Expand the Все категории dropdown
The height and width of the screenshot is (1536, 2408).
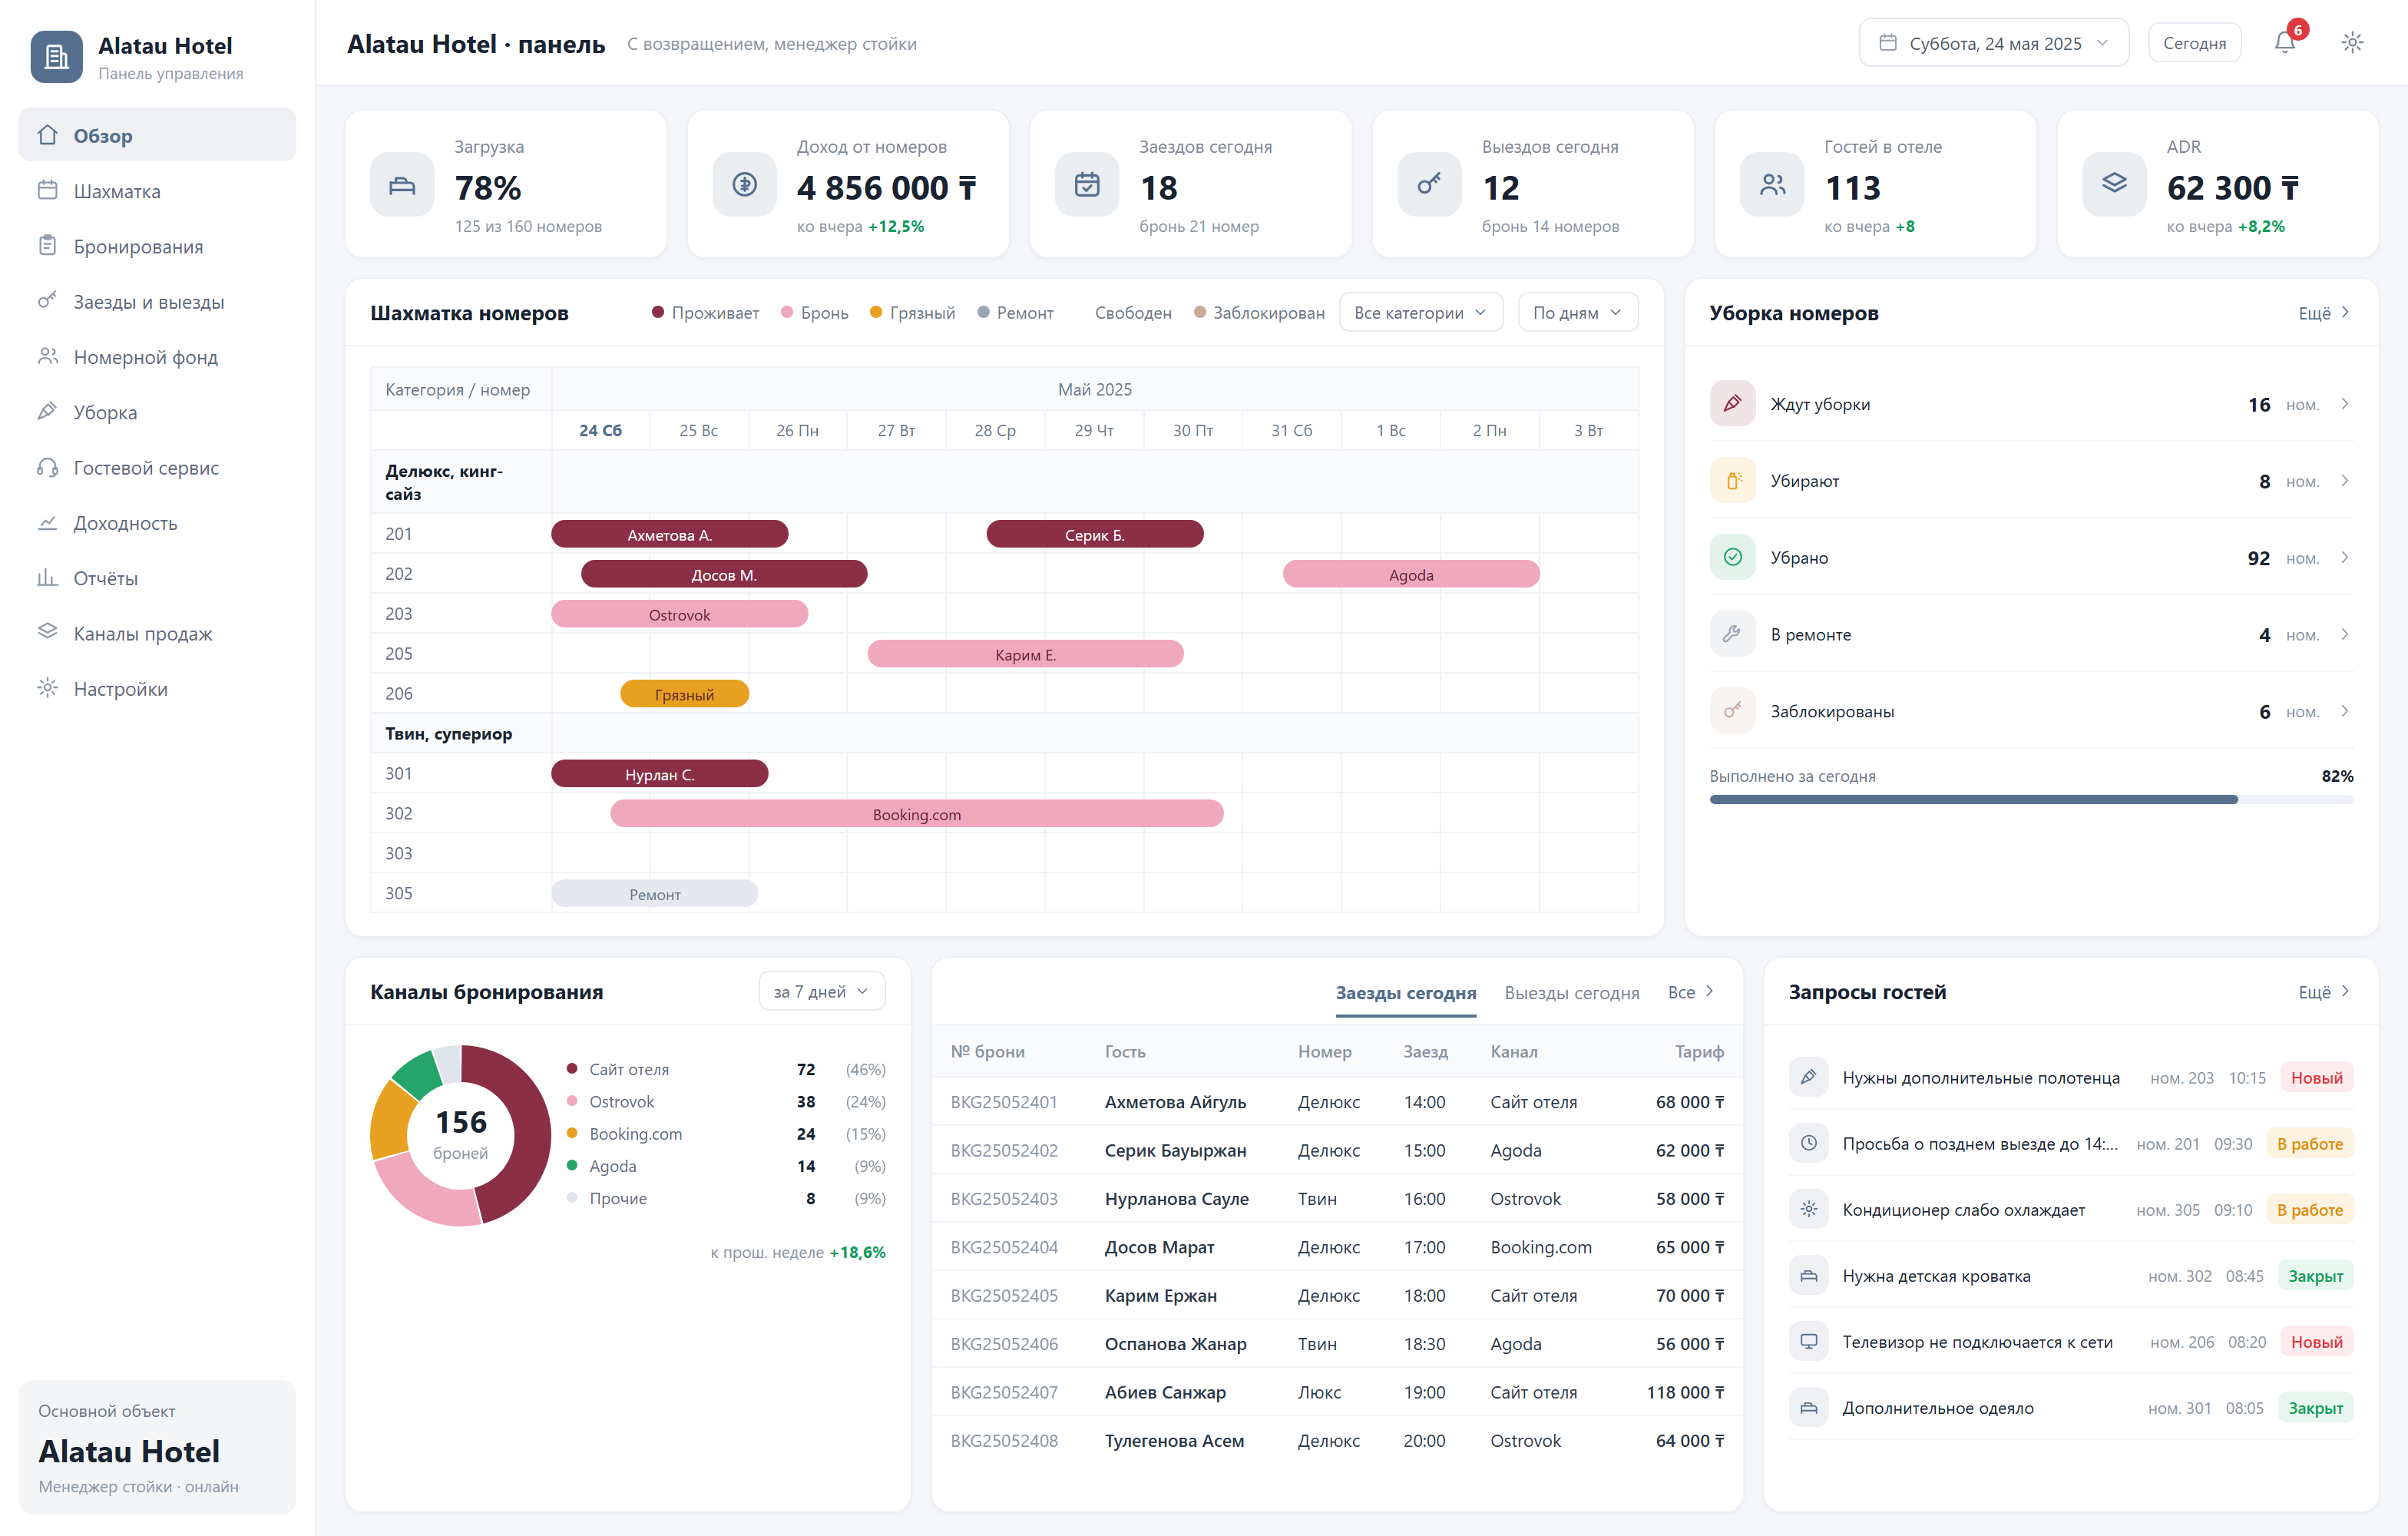pyautogui.click(x=1420, y=313)
